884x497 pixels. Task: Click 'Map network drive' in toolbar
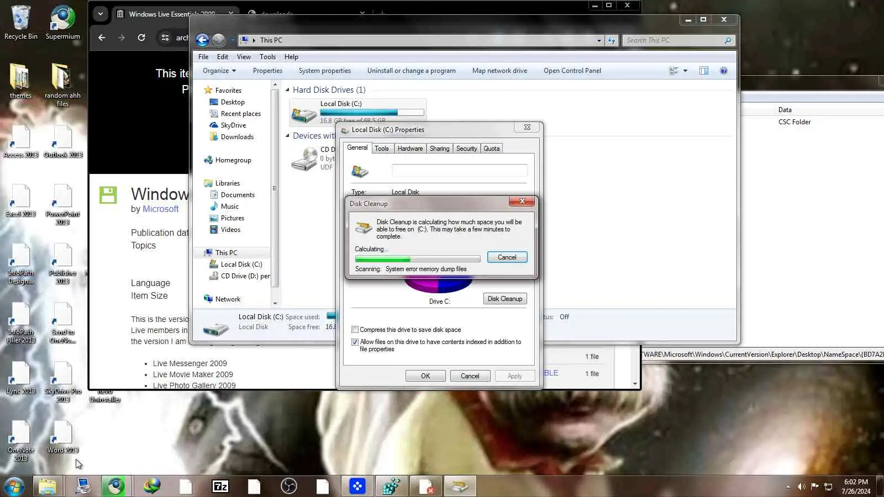click(499, 71)
